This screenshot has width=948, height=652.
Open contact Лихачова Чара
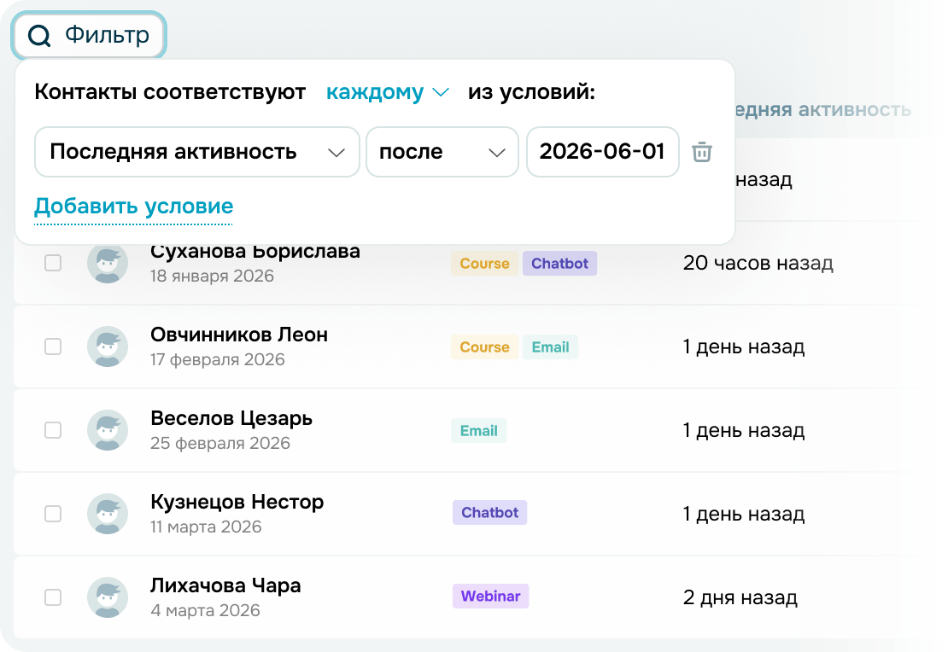coord(225,585)
